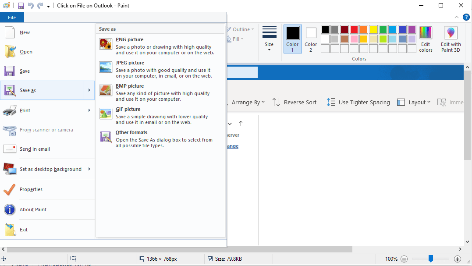Click Edit with Paint 3D

point(451,39)
